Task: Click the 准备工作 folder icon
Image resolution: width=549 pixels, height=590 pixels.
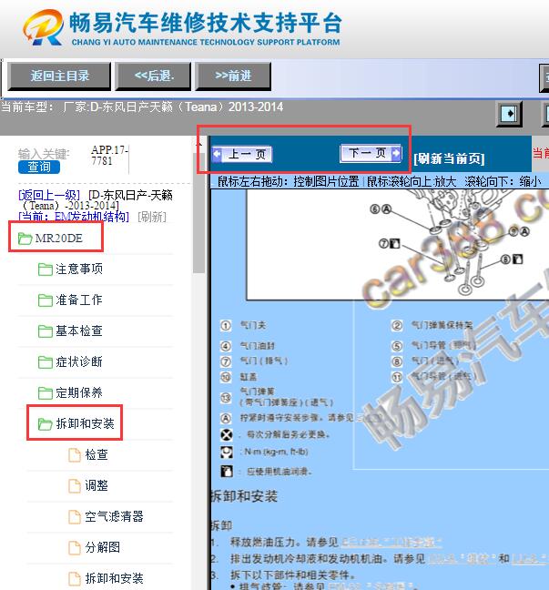Action: click(x=46, y=300)
